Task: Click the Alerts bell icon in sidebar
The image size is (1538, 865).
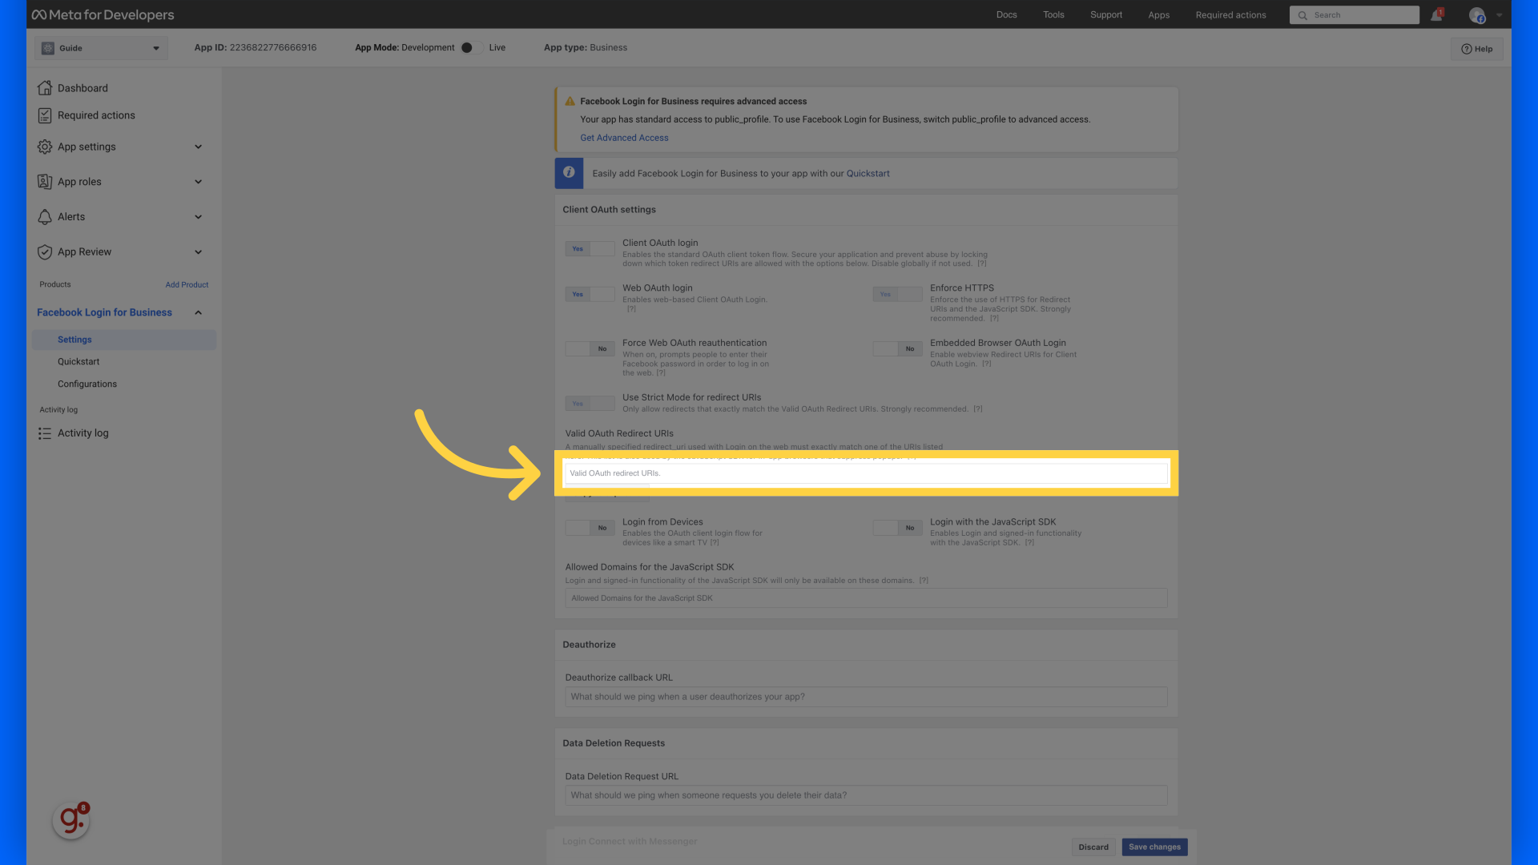Action: (45, 217)
